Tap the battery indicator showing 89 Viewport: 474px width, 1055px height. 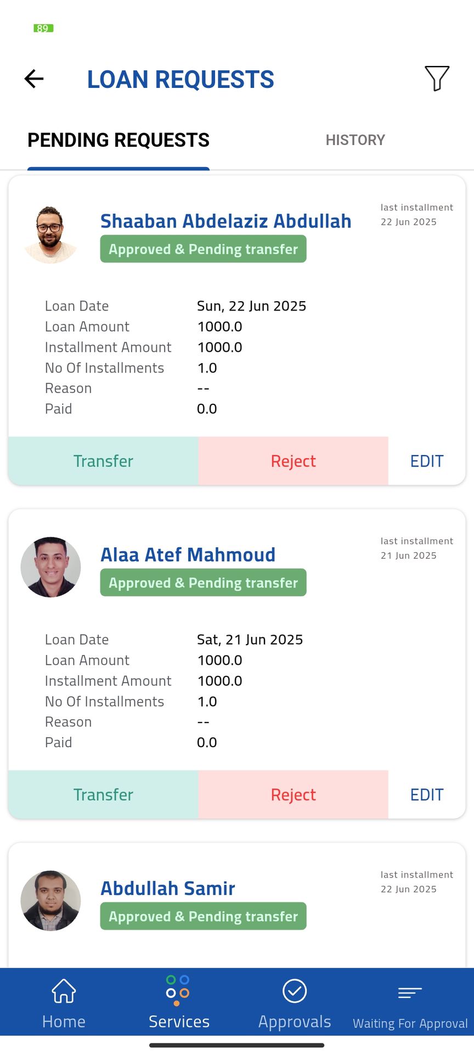[x=43, y=28]
